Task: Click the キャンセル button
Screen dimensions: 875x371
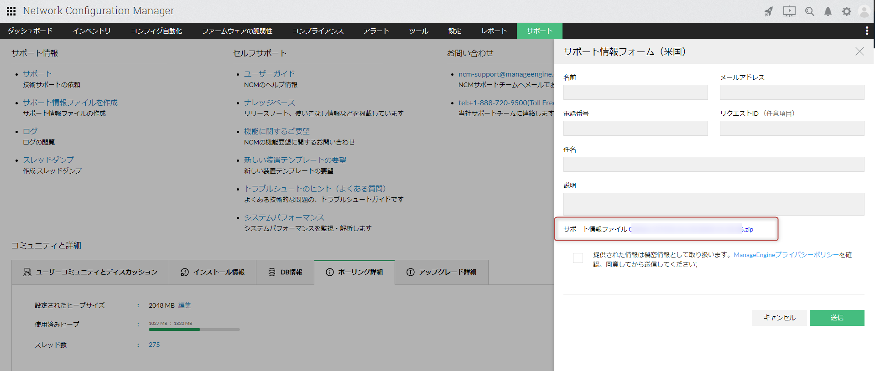Action: [x=779, y=318]
